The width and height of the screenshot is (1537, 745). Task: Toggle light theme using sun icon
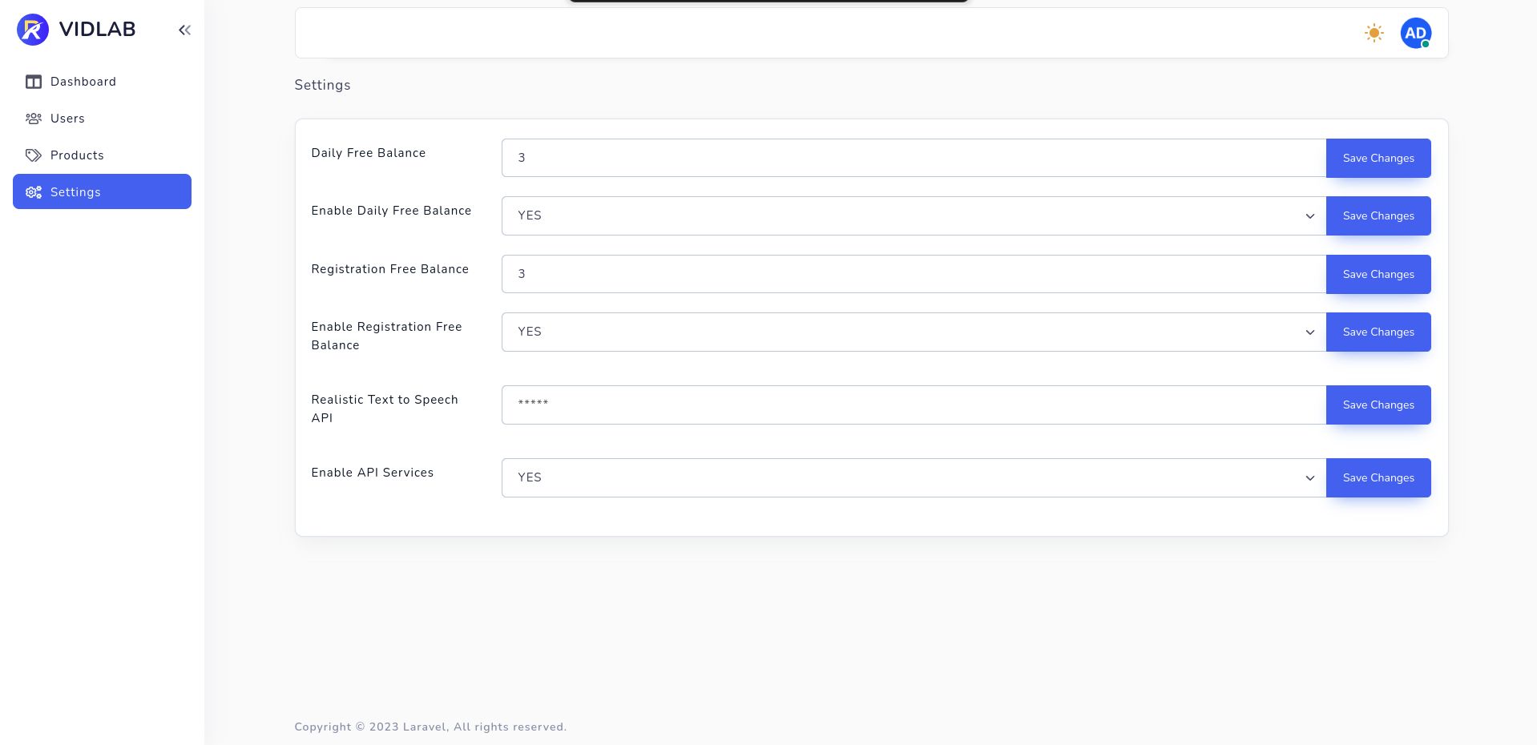coord(1374,33)
